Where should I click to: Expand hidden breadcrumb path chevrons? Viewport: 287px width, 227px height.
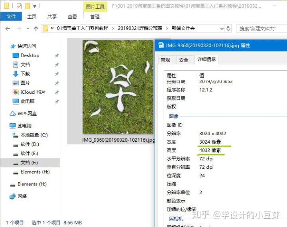pos(52,28)
